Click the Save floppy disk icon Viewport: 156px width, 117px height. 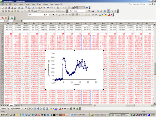9,8
